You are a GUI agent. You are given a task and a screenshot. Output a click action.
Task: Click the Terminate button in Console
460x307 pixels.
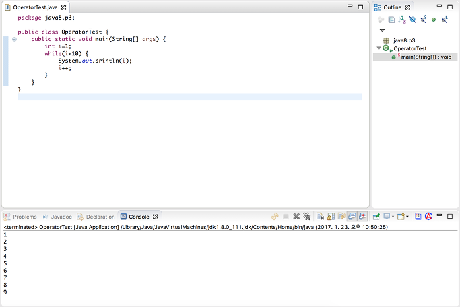[x=286, y=217]
